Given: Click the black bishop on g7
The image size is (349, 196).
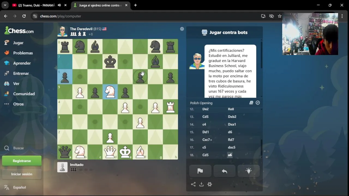Looking at the screenshot, I should coord(155,62).
